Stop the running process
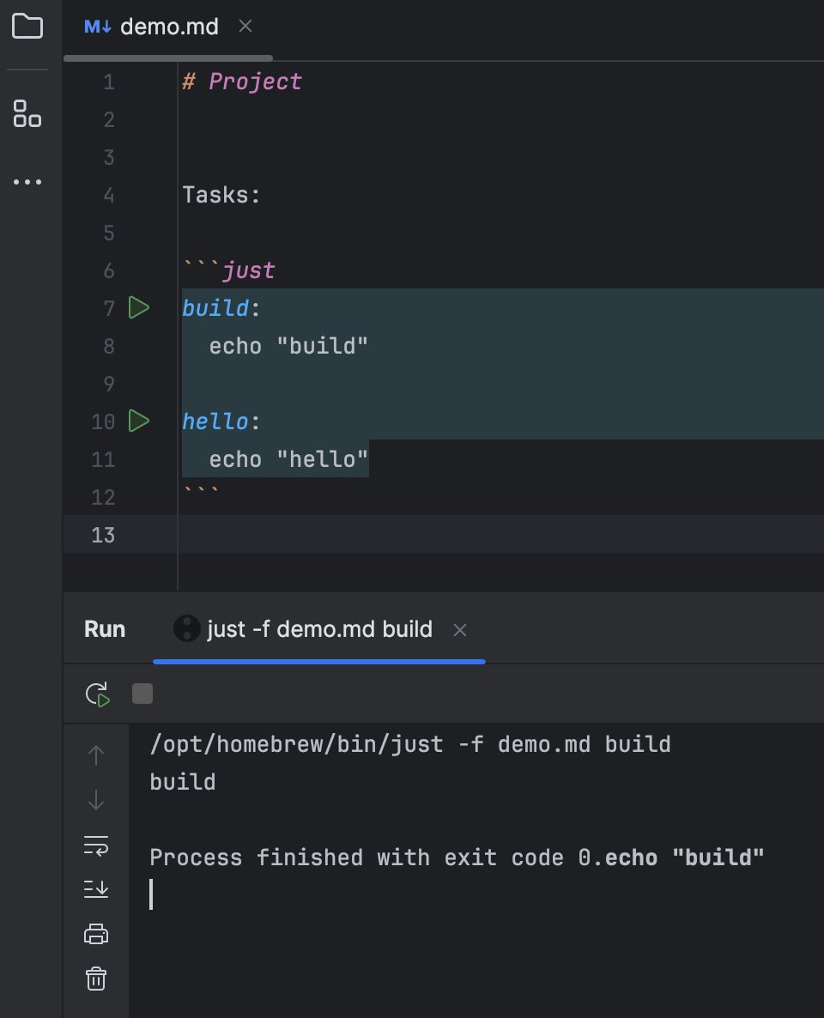824x1018 pixels. [x=142, y=694]
